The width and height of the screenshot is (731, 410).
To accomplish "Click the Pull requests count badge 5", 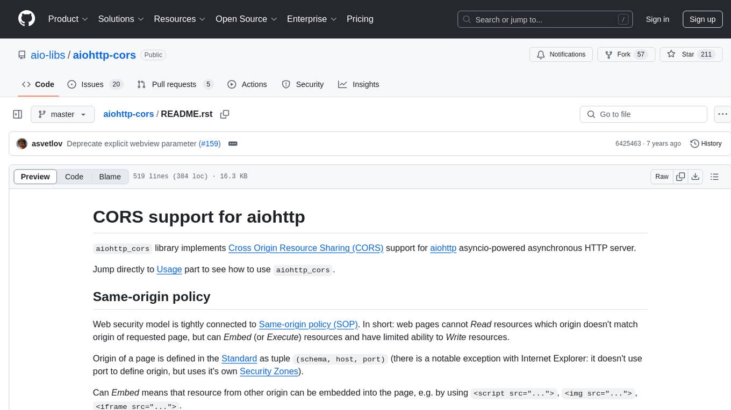I will (x=208, y=84).
